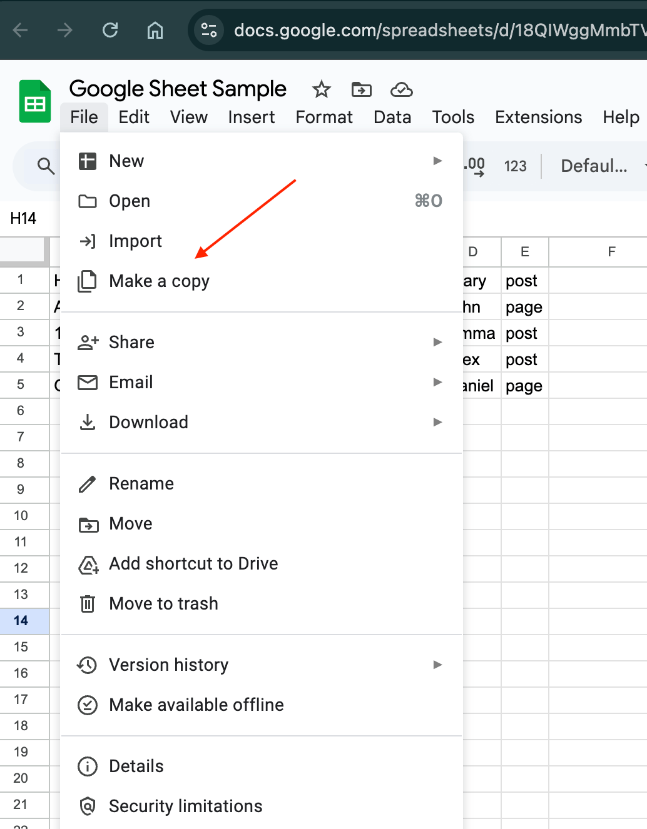
Task: Check the cloud document status icon
Action: (x=401, y=90)
